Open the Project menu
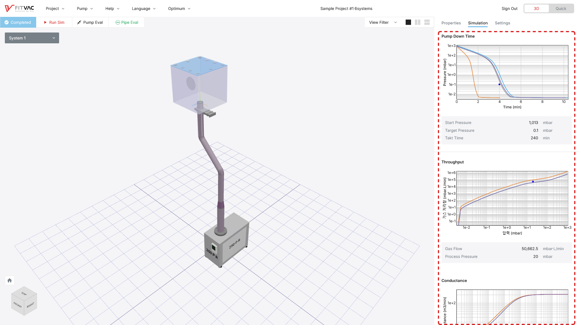Image resolution: width=579 pixels, height=325 pixels. pyautogui.click(x=55, y=8)
